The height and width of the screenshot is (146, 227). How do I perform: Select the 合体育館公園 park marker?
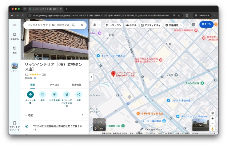coord(123,126)
